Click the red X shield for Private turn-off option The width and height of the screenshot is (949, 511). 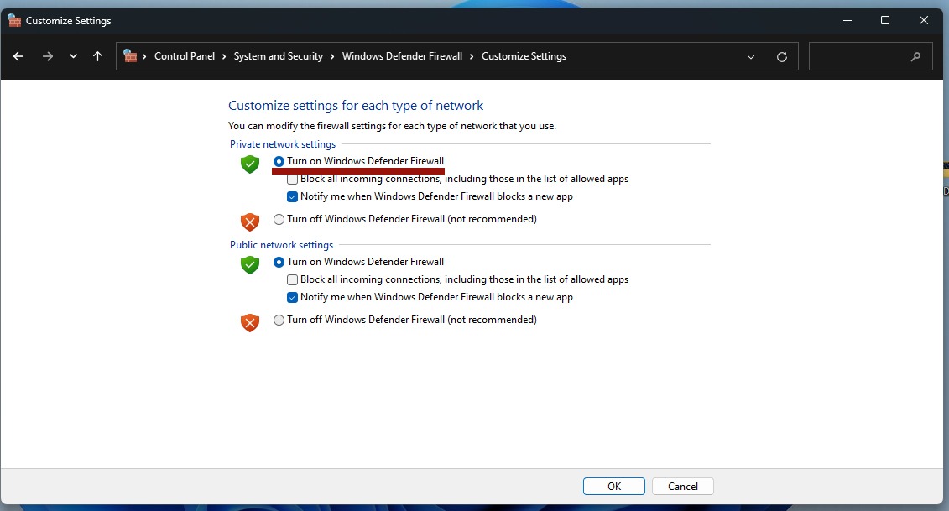249,222
